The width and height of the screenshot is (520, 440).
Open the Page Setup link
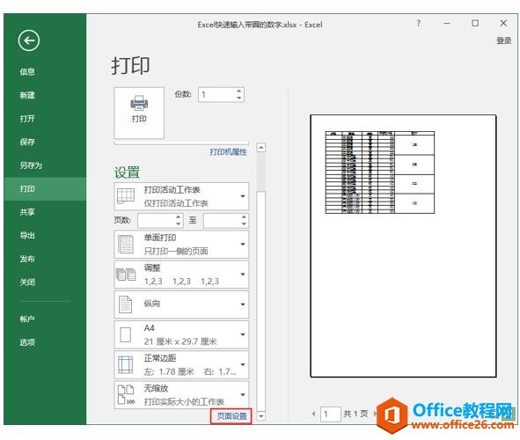pyautogui.click(x=231, y=416)
